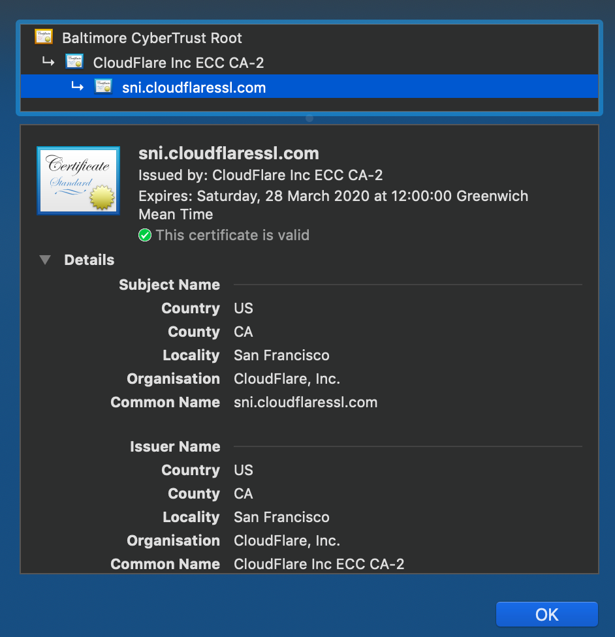Click 'This certificate is valid' text

pos(232,235)
